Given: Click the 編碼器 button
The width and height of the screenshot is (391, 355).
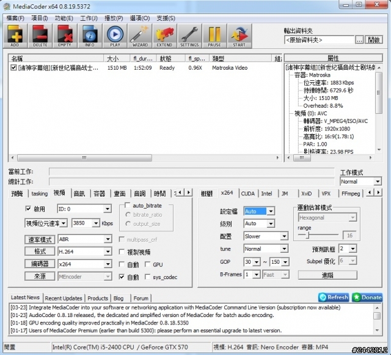Looking at the screenshot, I should click(40, 264).
